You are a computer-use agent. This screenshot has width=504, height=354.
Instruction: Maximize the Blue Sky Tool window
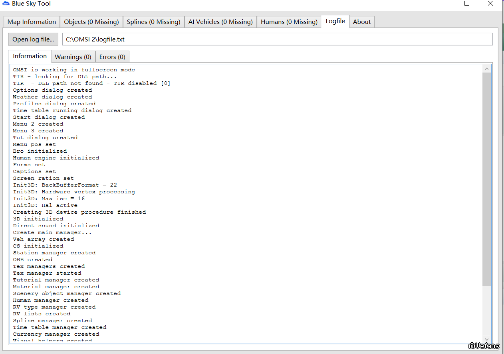click(x=466, y=4)
